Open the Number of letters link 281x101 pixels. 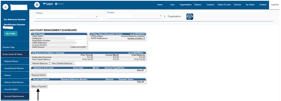click(x=136, y=38)
